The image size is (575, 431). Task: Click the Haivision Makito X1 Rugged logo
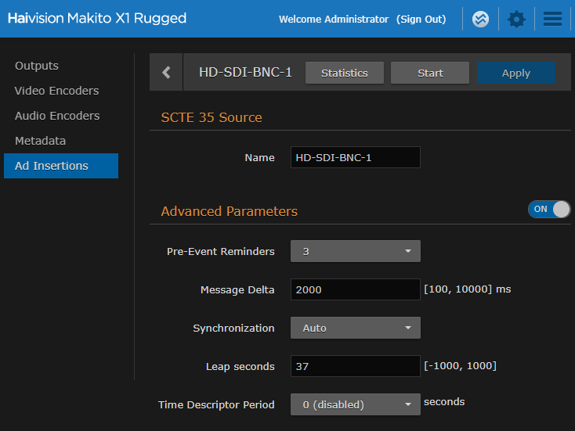(x=97, y=18)
